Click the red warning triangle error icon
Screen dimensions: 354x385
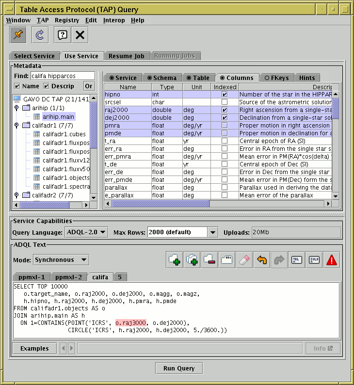[x=332, y=260]
